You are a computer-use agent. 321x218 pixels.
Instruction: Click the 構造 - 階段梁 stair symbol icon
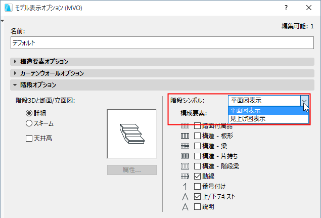185,166
